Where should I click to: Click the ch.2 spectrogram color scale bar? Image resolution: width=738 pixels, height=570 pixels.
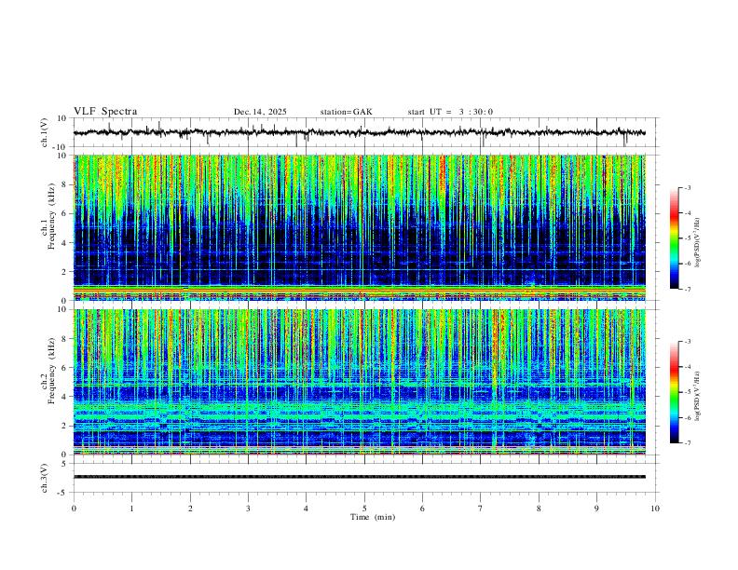[x=675, y=392]
